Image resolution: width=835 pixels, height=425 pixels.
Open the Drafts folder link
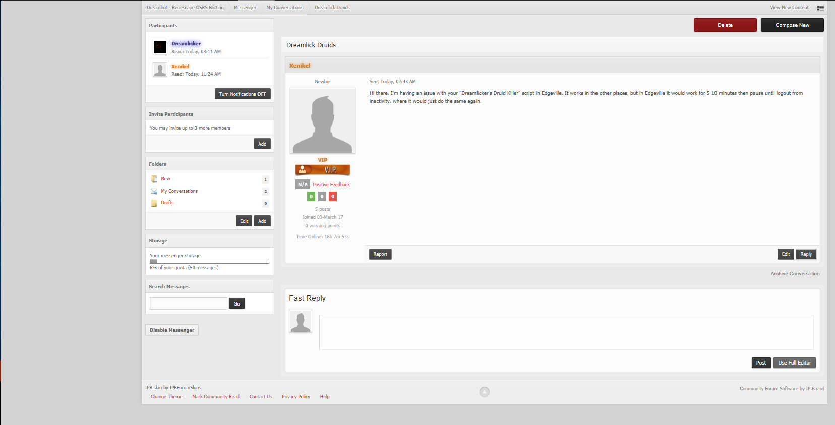(x=167, y=203)
